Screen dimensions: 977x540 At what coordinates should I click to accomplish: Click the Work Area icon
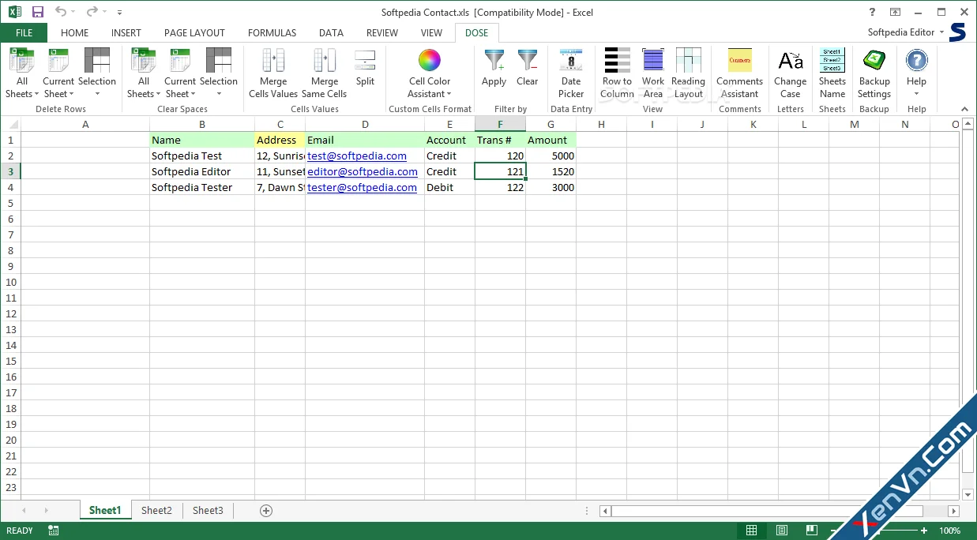point(653,60)
